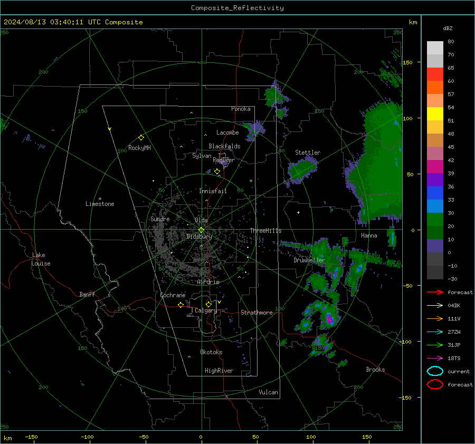The image size is (475, 444).
Task: Click the Didsbury label
Action: [199, 237]
